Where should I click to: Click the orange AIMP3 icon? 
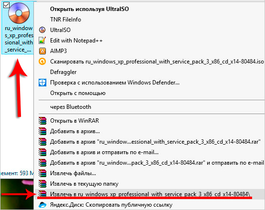click(x=42, y=51)
